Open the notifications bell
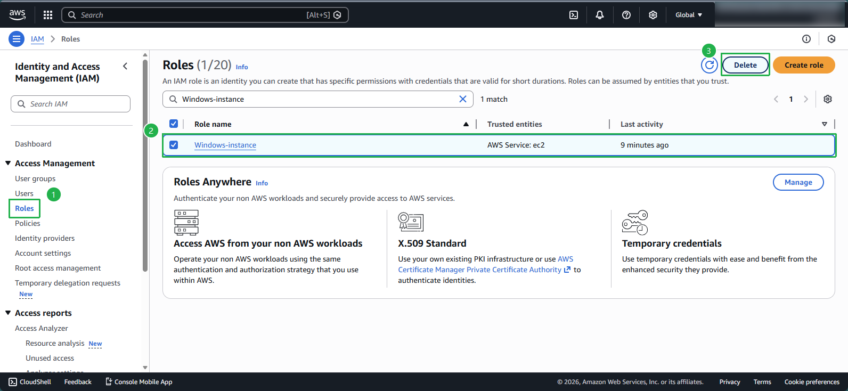848x391 pixels. pyautogui.click(x=600, y=15)
